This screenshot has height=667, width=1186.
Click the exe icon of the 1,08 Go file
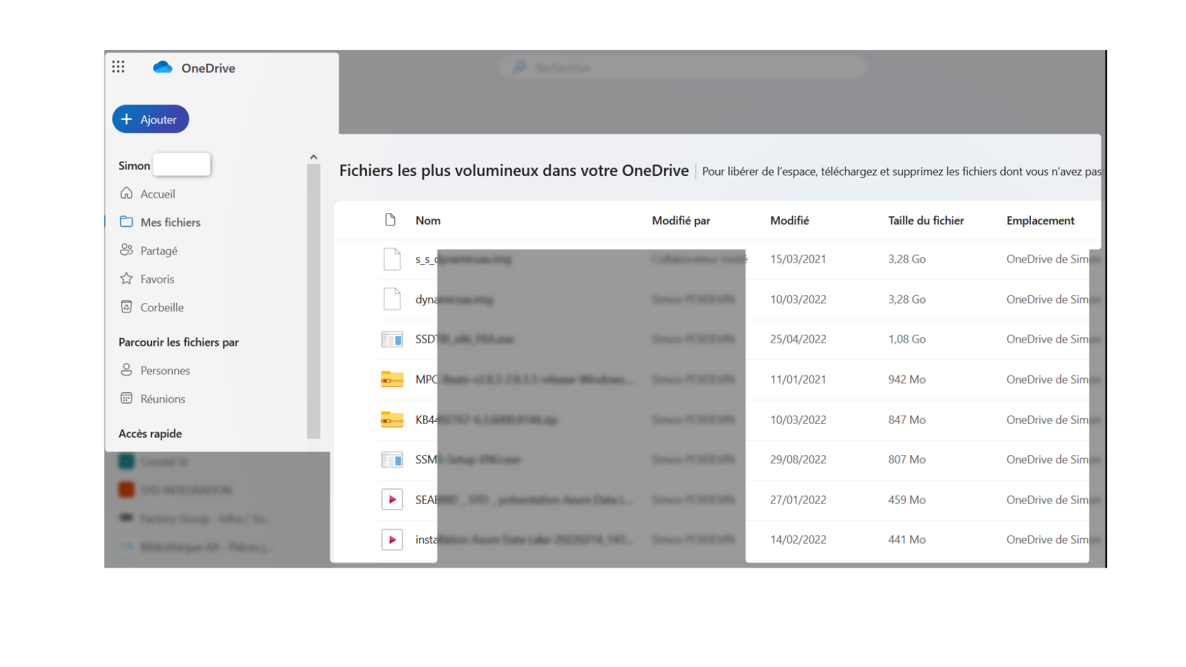pyautogui.click(x=392, y=339)
